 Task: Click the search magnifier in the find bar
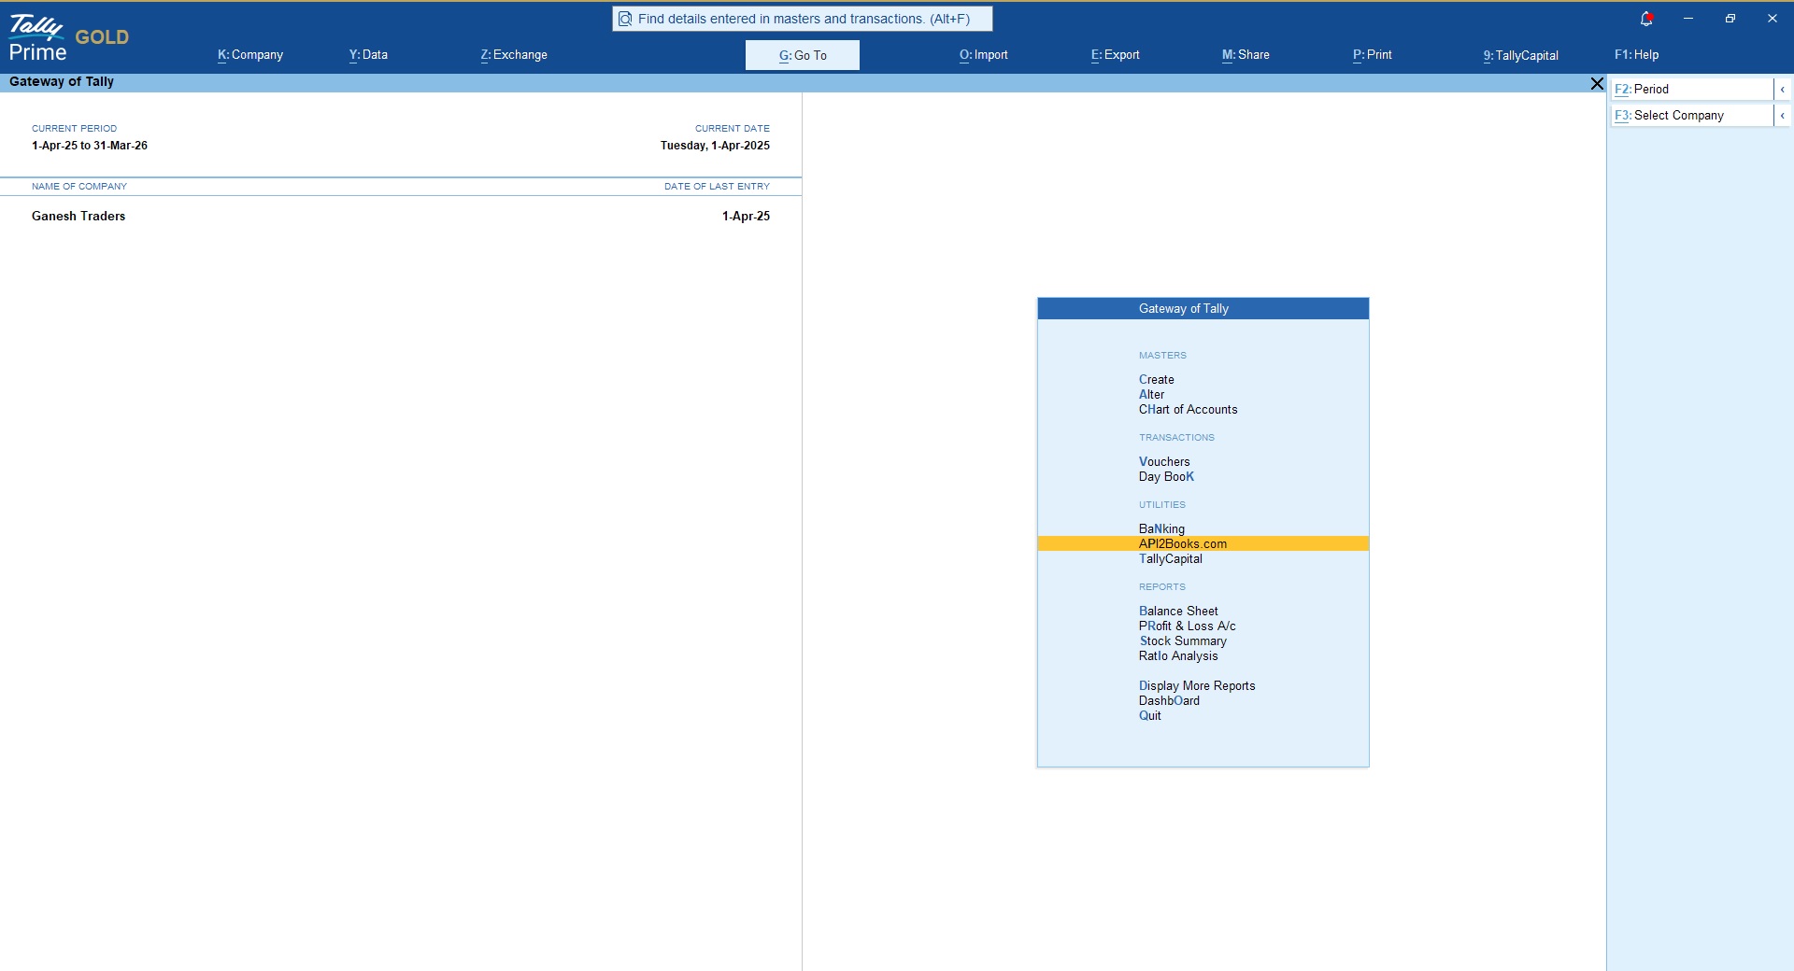625,18
